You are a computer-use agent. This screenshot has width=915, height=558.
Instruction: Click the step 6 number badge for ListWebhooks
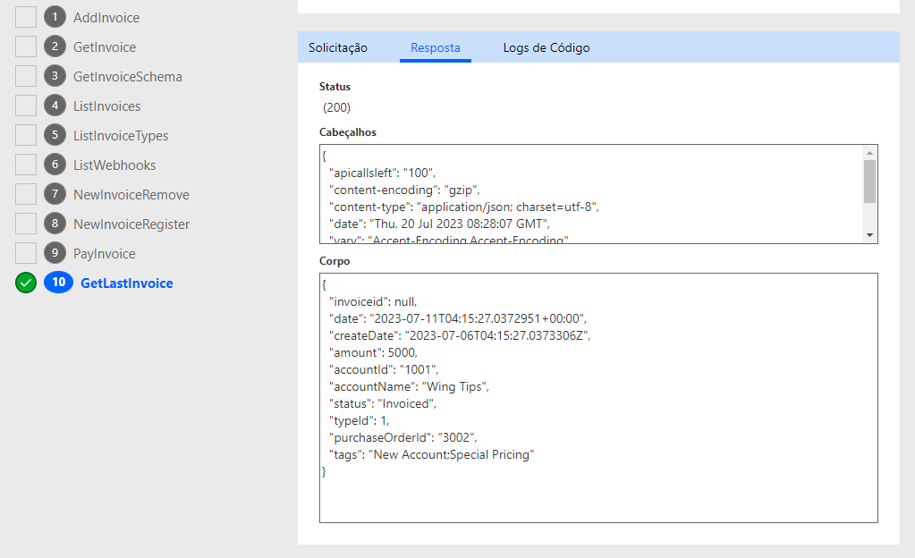pyautogui.click(x=55, y=165)
